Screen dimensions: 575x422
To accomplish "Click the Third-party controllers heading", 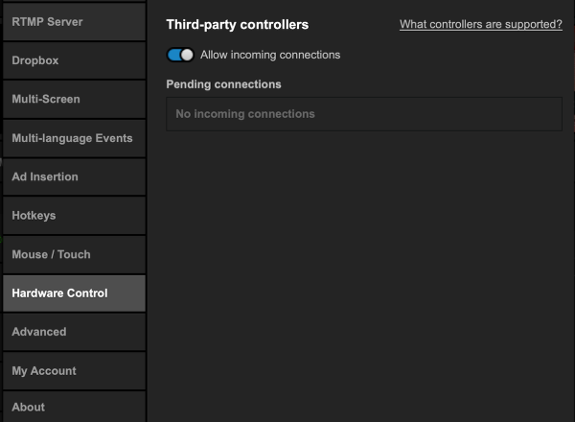I will click(238, 25).
